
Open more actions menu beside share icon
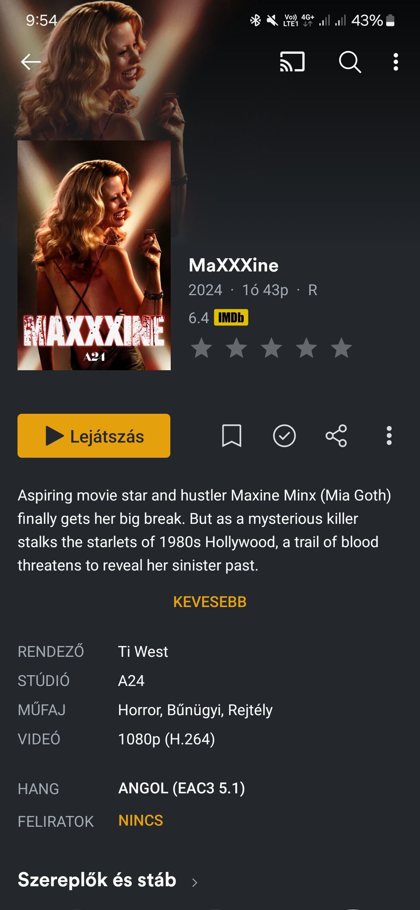tap(389, 435)
